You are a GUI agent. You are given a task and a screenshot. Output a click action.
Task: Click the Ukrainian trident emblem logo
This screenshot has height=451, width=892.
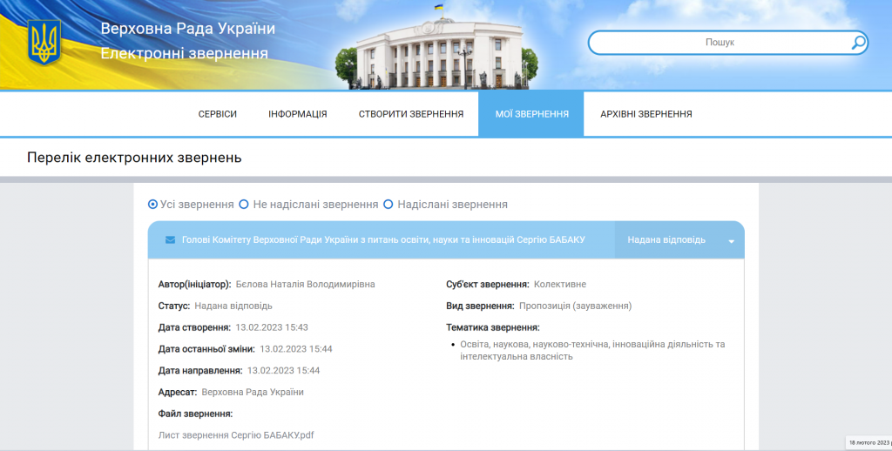44,42
